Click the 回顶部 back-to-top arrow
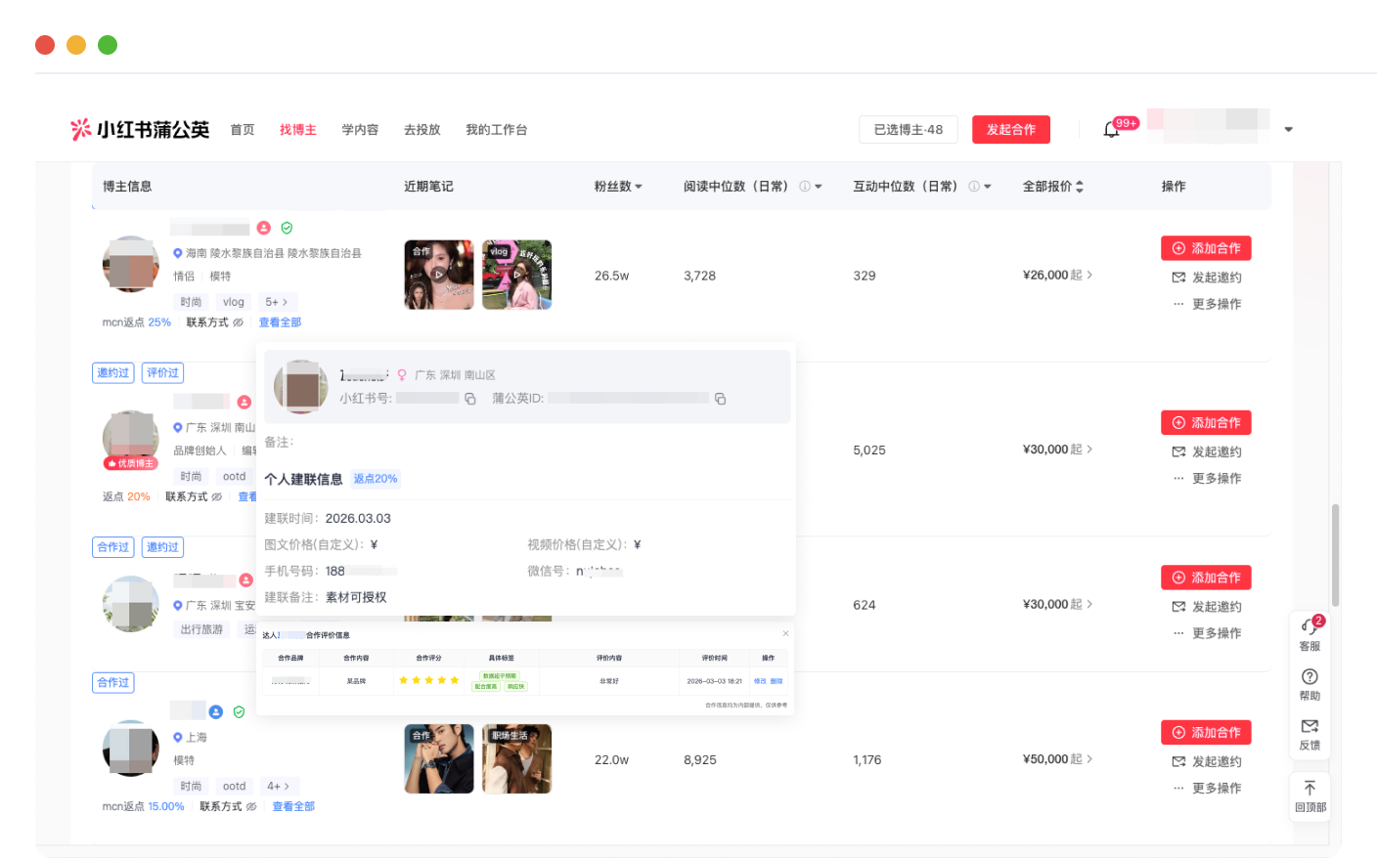The height and width of the screenshot is (858, 1377). tap(1310, 788)
